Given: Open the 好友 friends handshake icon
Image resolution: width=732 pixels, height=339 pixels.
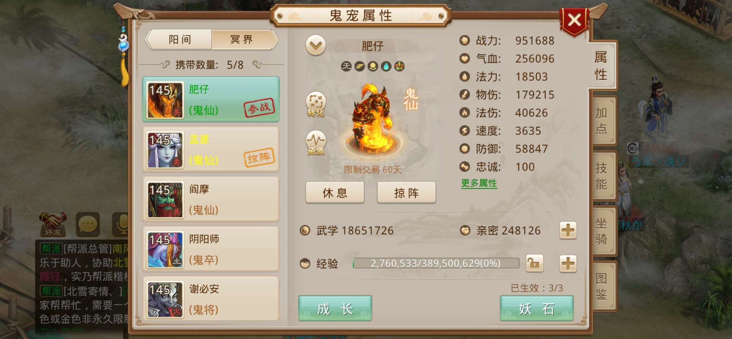Looking at the screenshot, I should pos(53,224).
